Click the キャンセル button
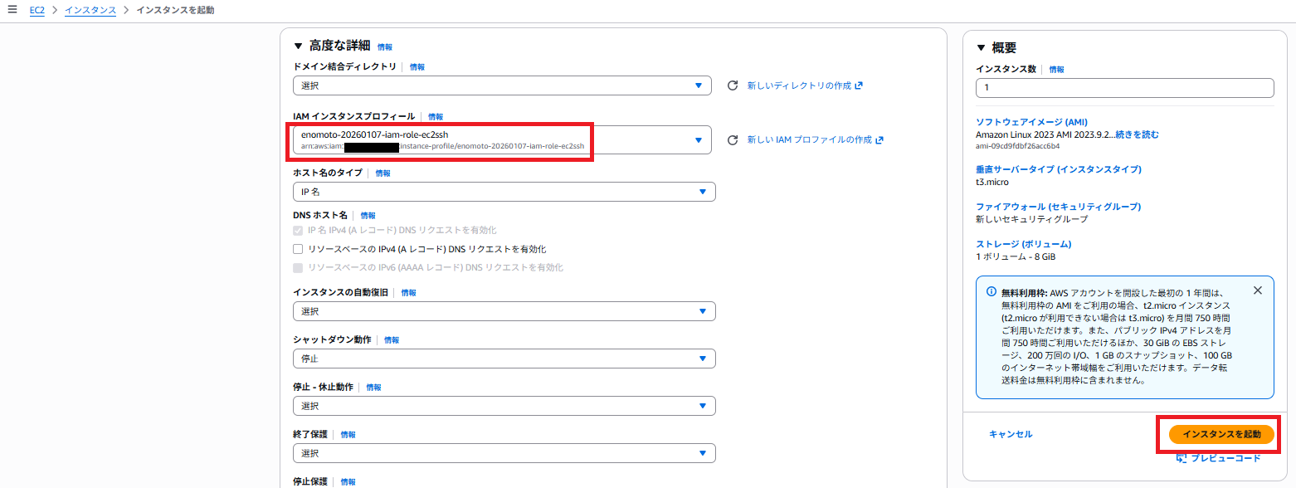The image size is (1296, 488). click(x=1011, y=434)
